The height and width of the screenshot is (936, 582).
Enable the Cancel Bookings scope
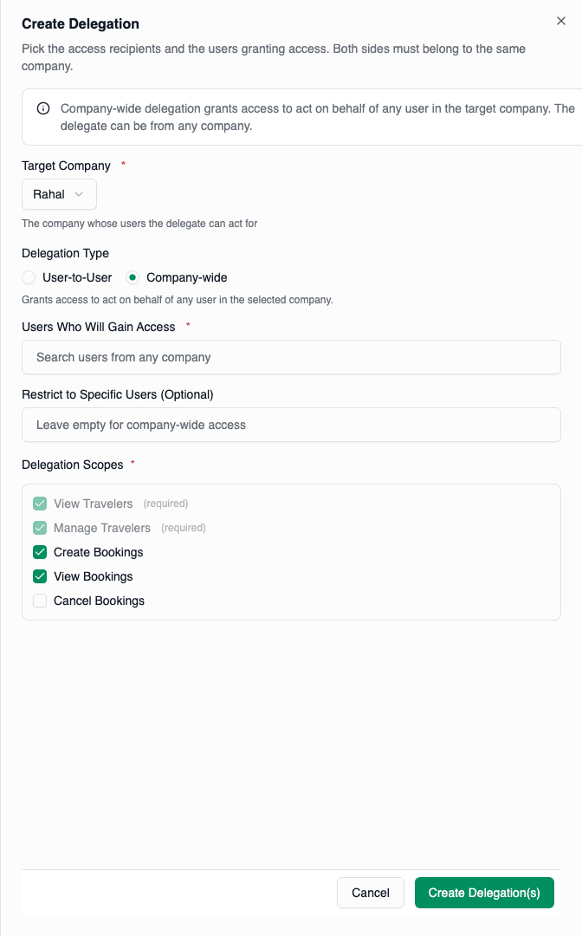[38, 601]
